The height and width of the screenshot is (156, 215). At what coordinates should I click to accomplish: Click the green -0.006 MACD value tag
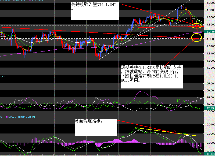coord(210,154)
